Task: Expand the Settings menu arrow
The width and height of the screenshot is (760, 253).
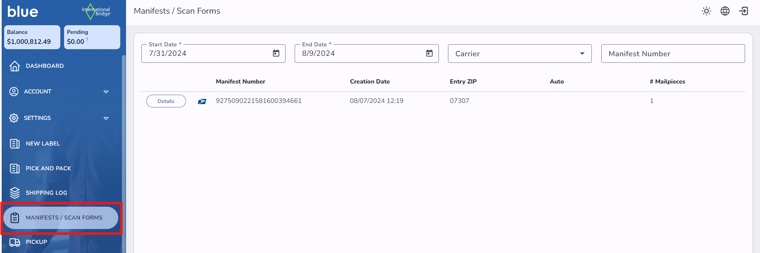Action: point(106,118)
